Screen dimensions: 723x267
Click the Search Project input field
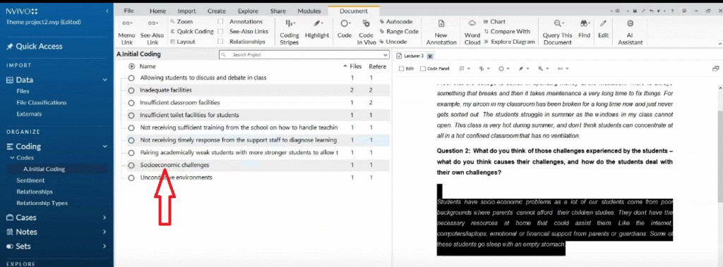click(304, 54)
